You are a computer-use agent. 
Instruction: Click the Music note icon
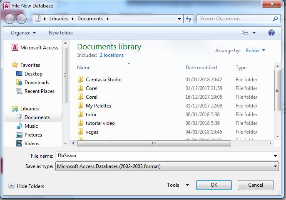19,126
